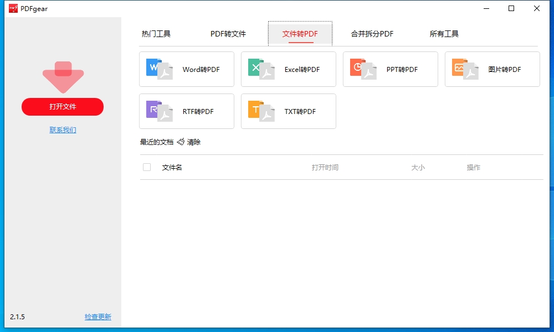Click the TXT转PDF orange icon

pyautogui.click(x=261, y=111)
